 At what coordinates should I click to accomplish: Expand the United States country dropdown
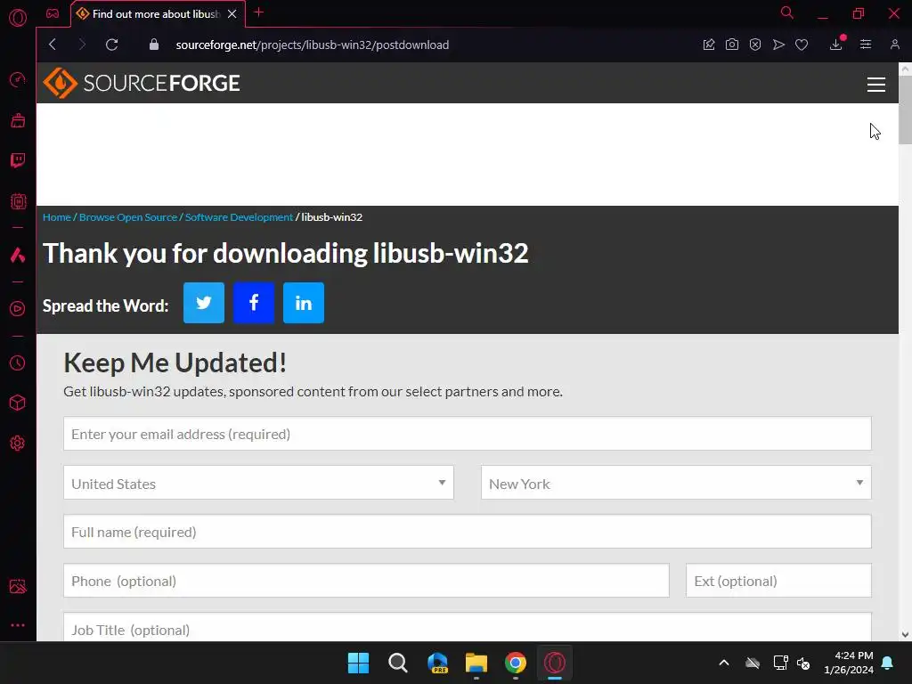pyautogui.click(x=258, y=483)
